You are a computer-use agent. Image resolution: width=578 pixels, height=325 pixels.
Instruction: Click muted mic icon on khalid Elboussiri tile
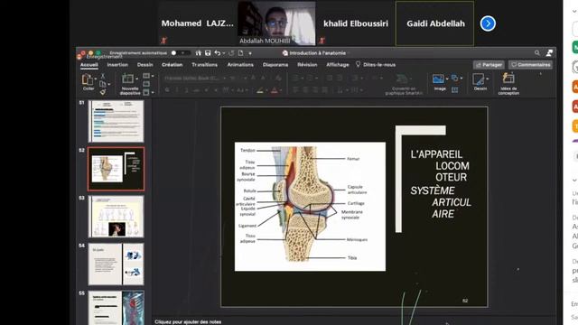pos(322,41)
